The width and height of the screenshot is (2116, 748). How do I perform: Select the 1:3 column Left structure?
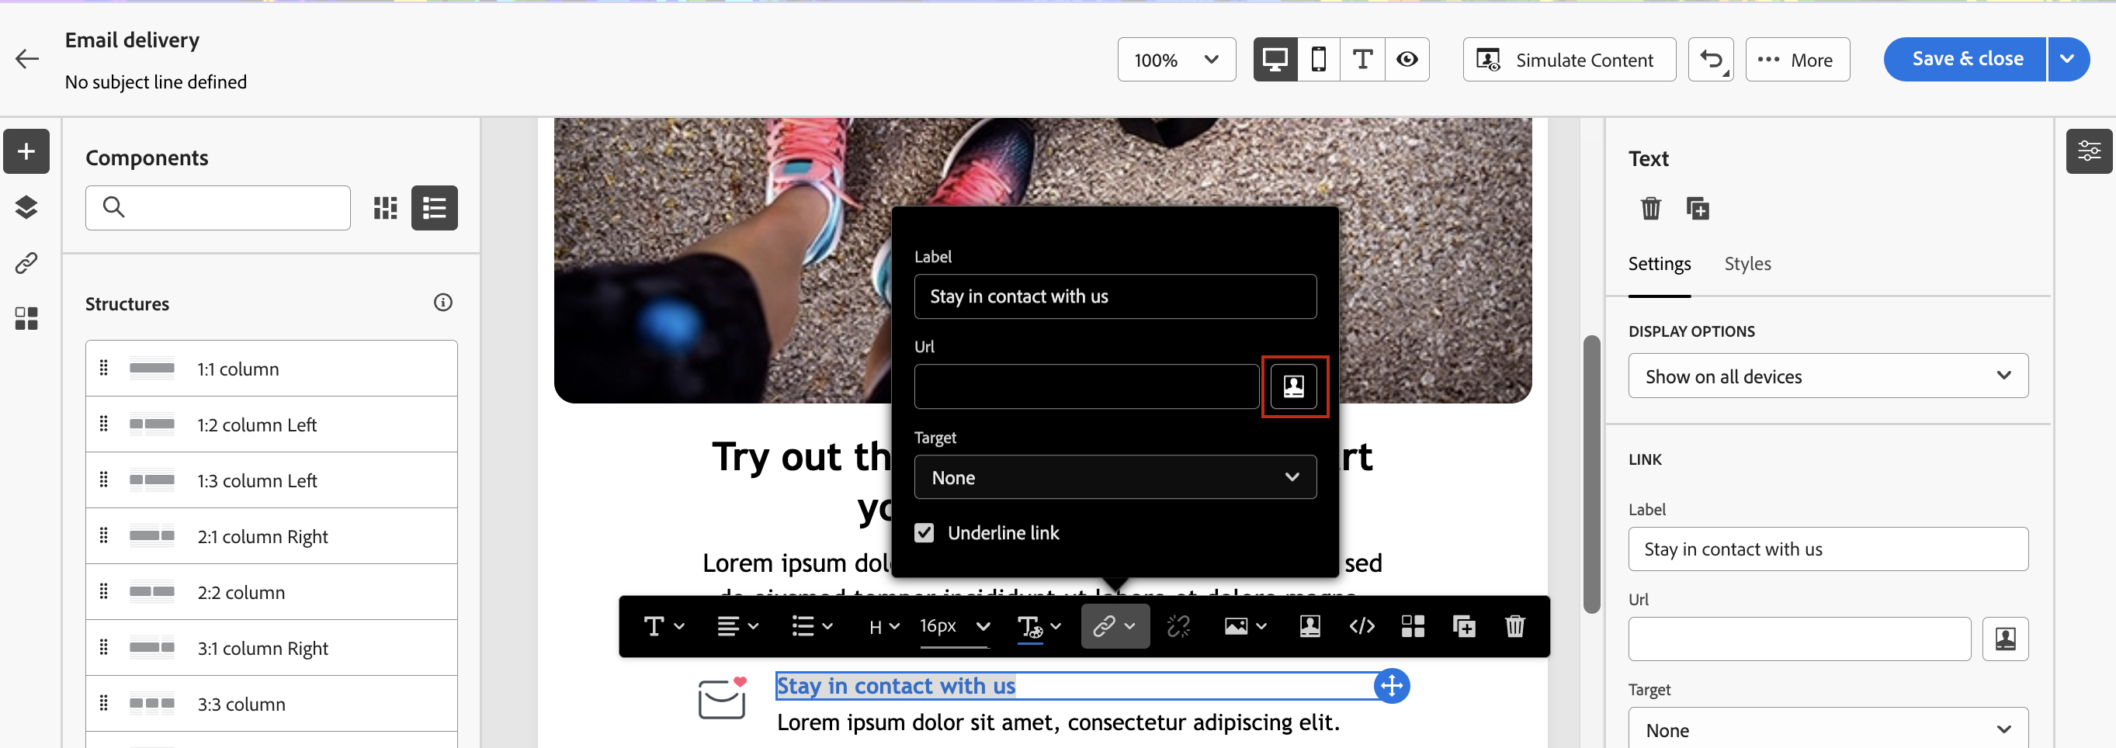271,480
